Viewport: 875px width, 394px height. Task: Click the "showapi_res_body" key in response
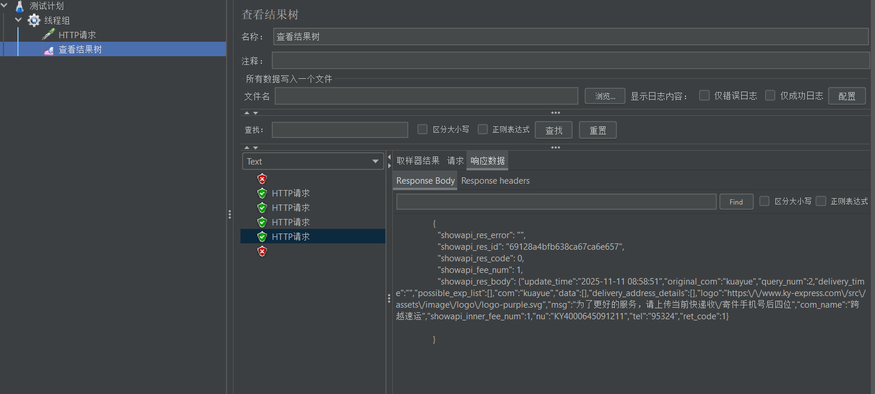(x=474, y=282)
